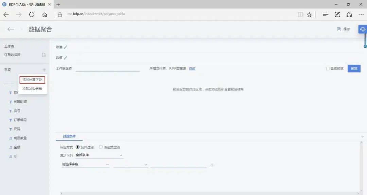Add the page to favorites with the star icon
Viewport: 367px width, 195px height.
[x=309, y=14]
